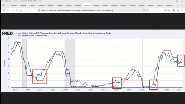Viewport: 185px width, 104px height.
Task: Open the View menu
Action: 11,1
